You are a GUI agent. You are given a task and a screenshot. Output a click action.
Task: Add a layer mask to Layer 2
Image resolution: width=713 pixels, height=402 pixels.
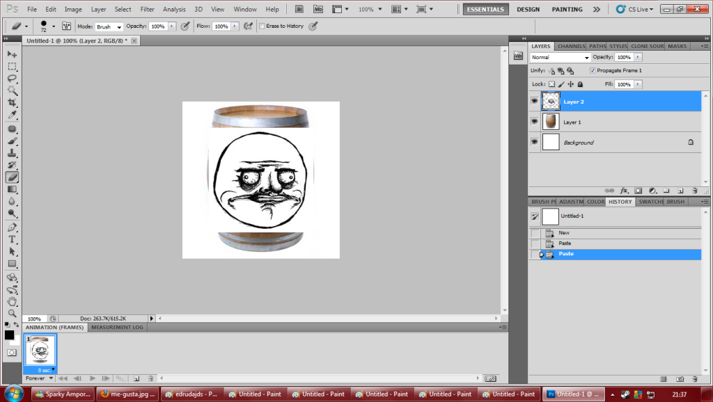click(638, 191)
